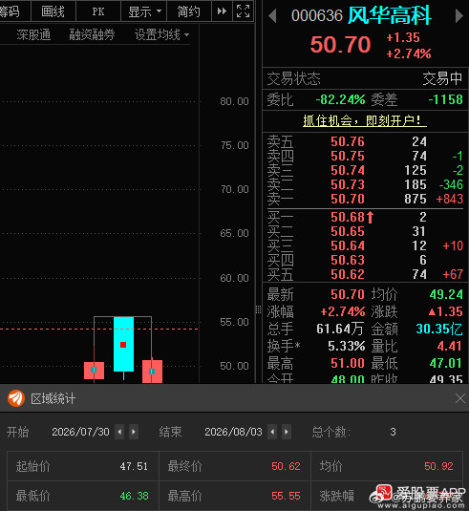469x511 pixels.
Task: Click the start date field 2026/07/30
Action: coord(80,432)
